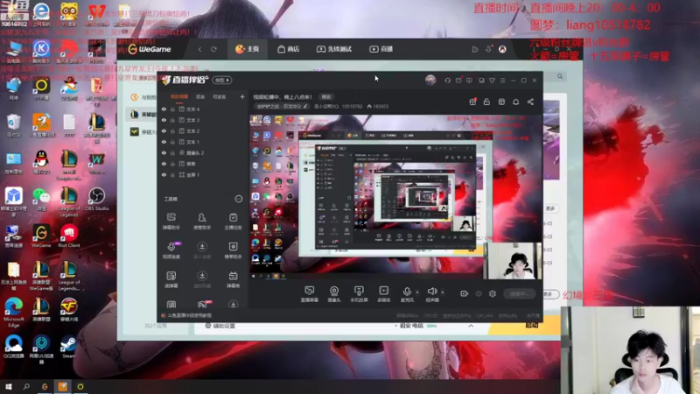Open the streamer tasks tool
Image resolution: width=700 pixels, height=394 pixels.
[233, 222]
